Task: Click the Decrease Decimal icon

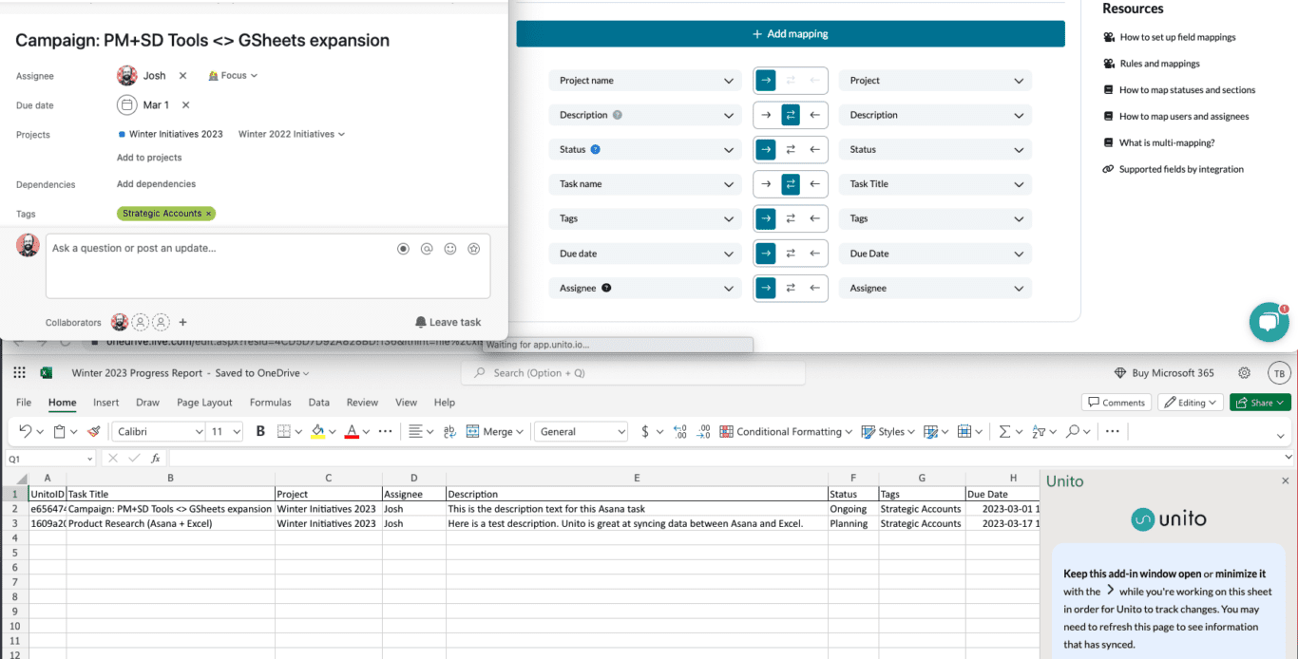Action: coord(703,431)
